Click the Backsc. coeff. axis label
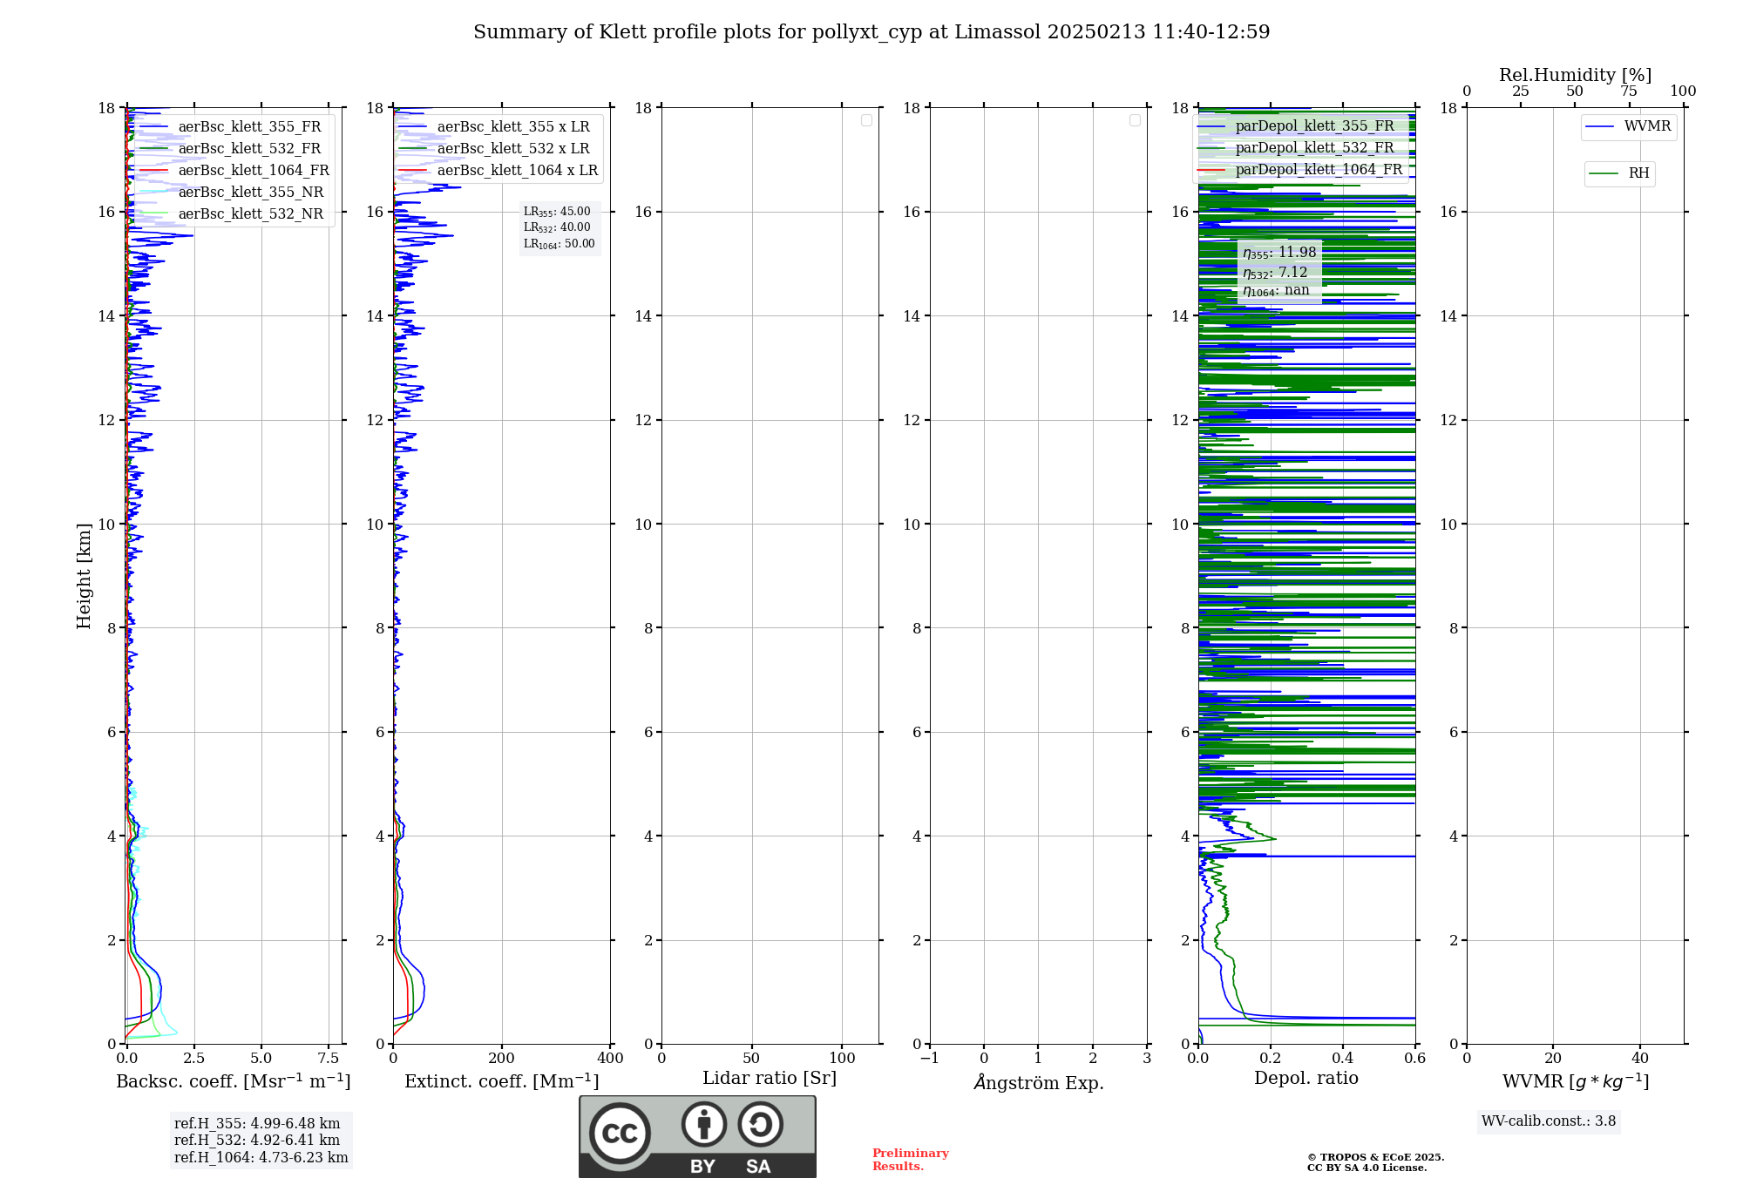Viewport: 1743px width, 1185px height. pyautogui.click(x=234, y=1081)
